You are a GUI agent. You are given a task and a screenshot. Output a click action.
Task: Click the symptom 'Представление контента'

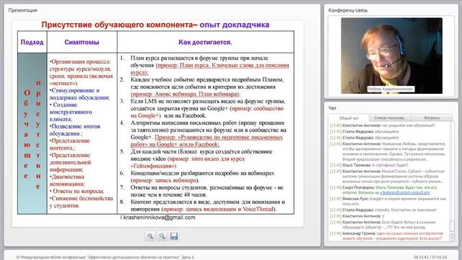tap(69, 144)
